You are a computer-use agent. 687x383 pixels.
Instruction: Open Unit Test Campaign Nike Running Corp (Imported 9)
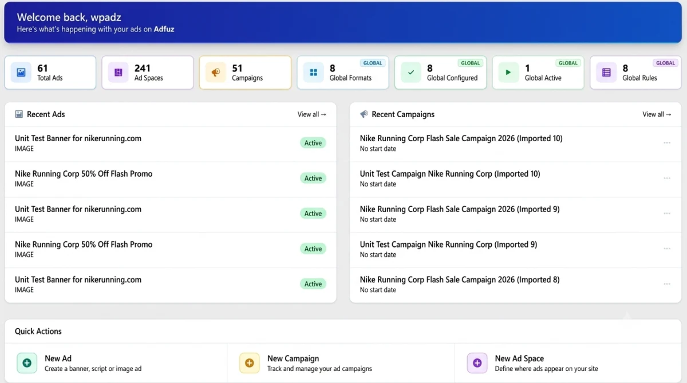448,245
